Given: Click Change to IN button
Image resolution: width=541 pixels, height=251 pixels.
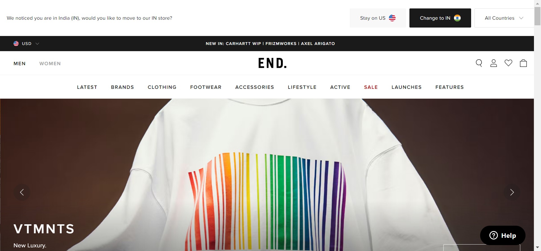Looking at the screenshot, I should coord(440,18).
